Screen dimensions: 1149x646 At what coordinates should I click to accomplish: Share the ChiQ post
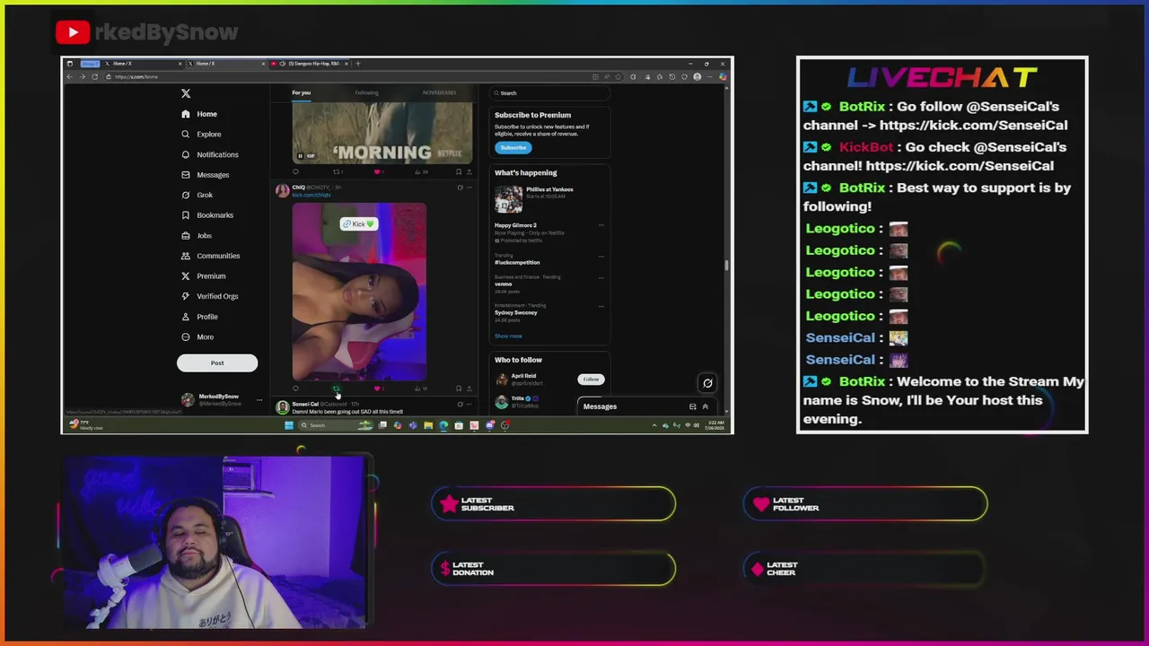click(x=469, y=388)
